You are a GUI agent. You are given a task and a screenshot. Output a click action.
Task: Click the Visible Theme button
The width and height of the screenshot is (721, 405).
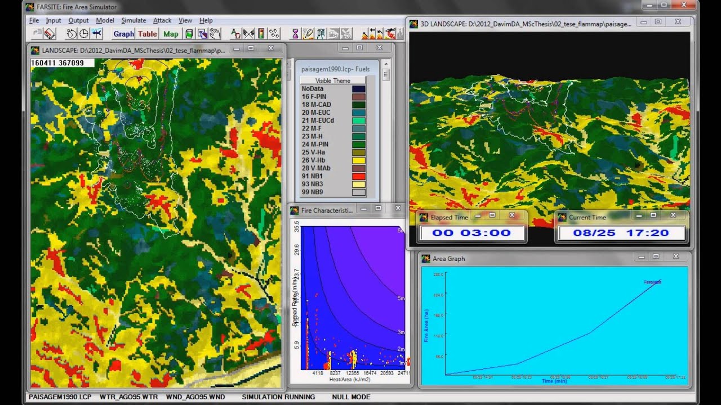click(x=332, y=80)
